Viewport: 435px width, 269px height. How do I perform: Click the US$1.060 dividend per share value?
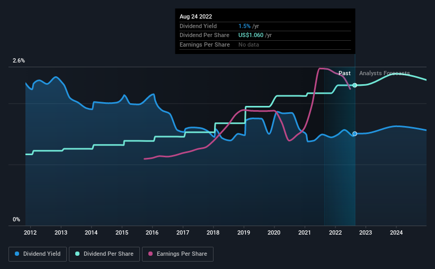(x=251, y=35)
